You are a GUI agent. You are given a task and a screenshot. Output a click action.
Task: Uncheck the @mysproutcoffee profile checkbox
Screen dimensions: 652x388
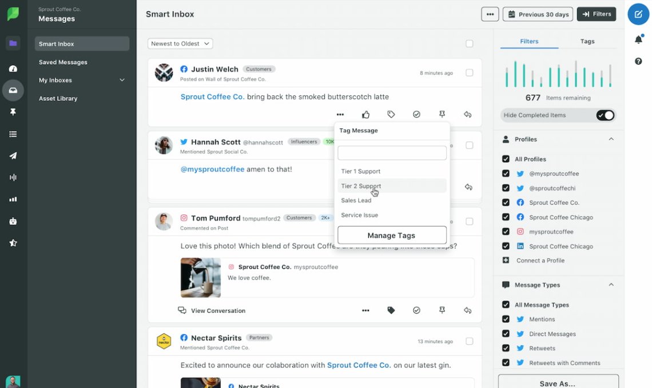coord(506,173)
